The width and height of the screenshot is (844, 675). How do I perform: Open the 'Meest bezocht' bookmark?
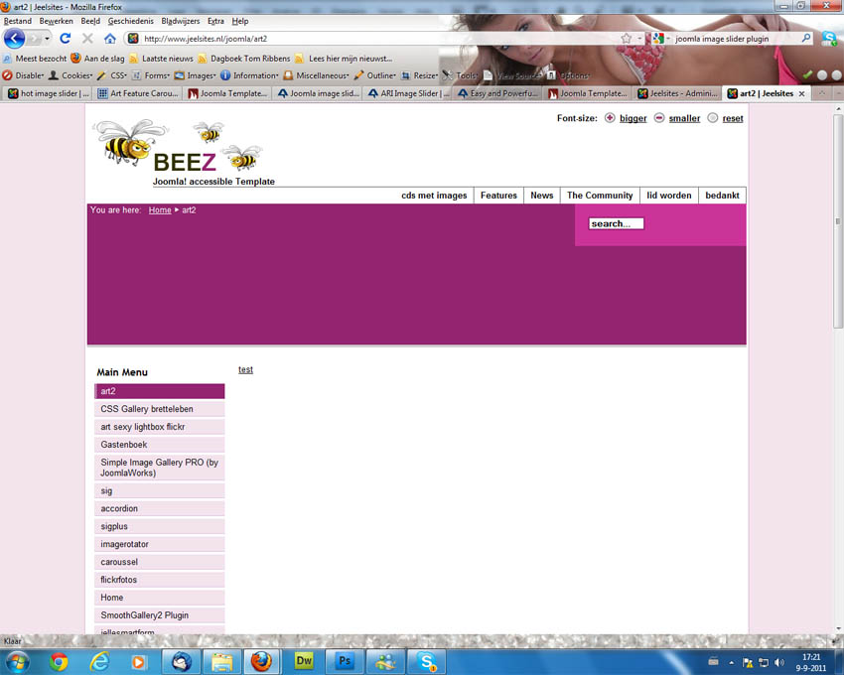click(x=35, y=59)
